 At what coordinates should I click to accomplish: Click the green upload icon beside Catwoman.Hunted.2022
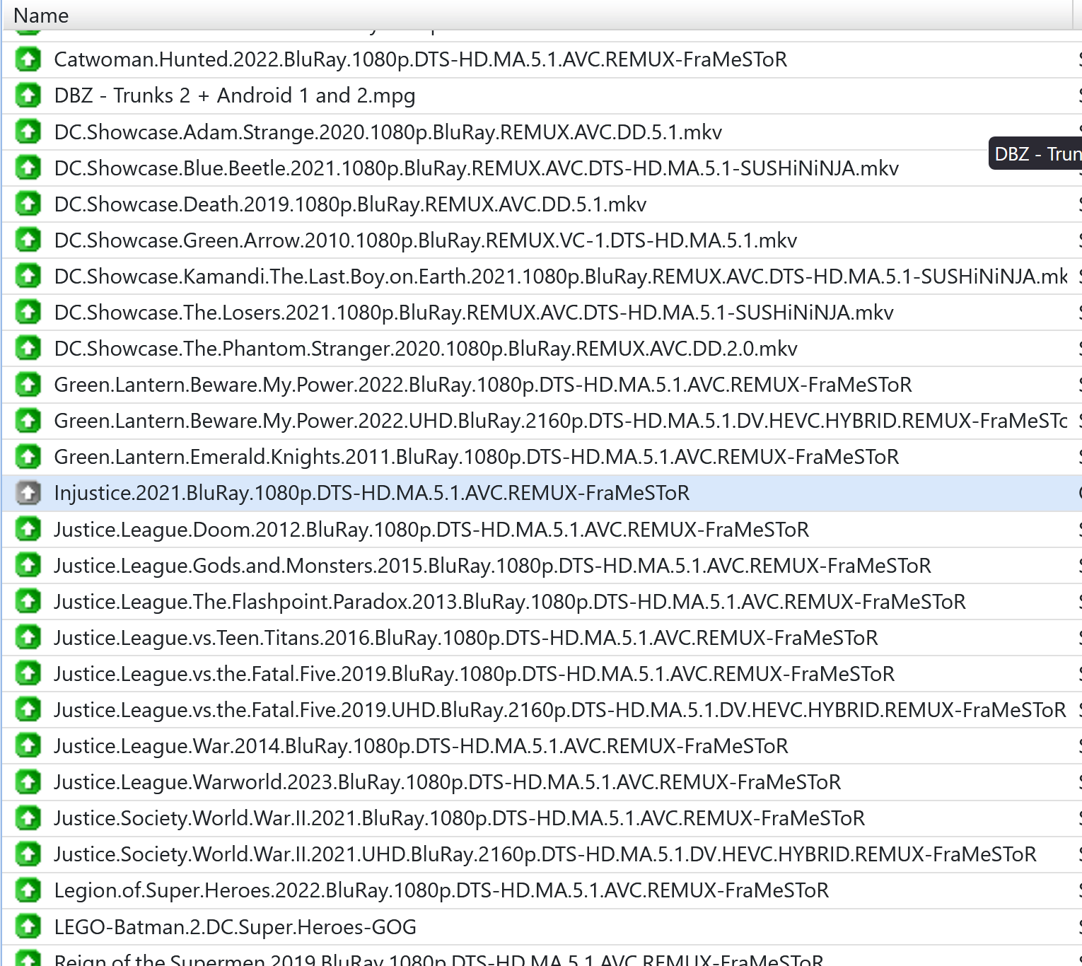point(28,59)
